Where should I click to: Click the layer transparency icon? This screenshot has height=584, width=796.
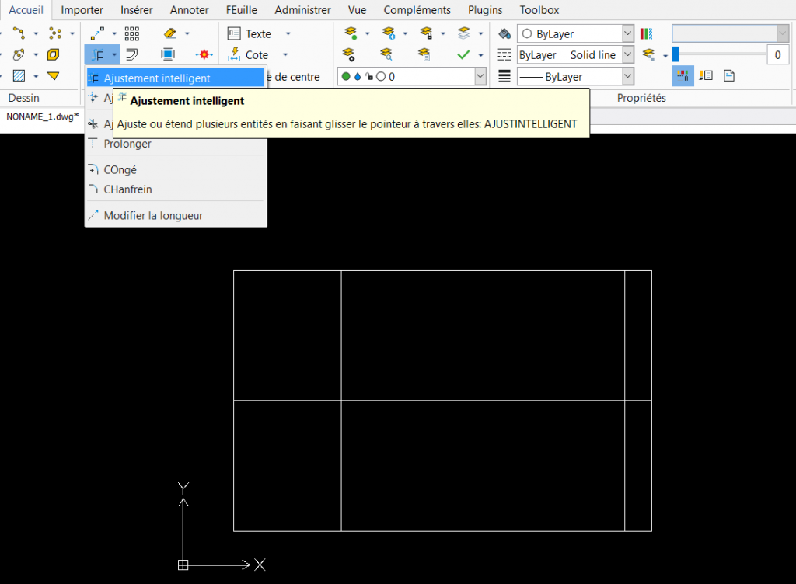coord(648,54)
